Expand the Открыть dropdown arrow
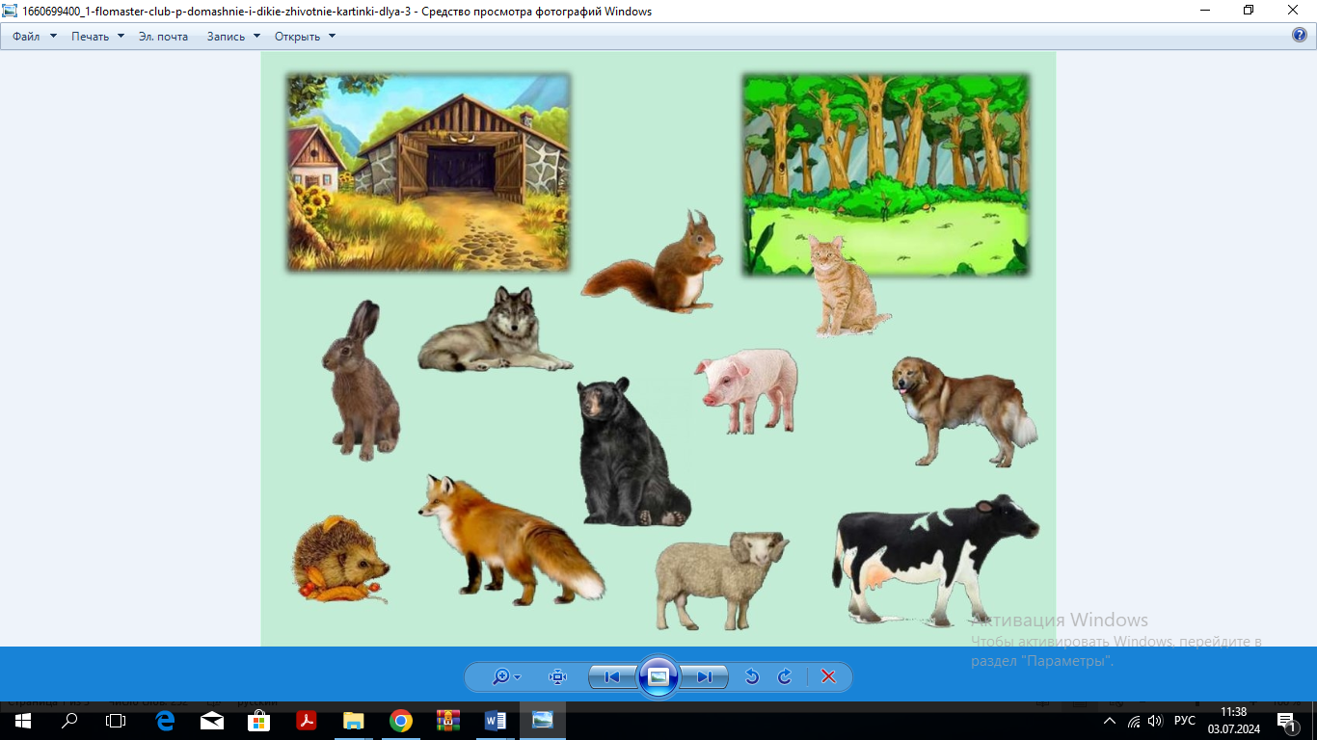The image size is (1317, 740). [x=332, y=37]
